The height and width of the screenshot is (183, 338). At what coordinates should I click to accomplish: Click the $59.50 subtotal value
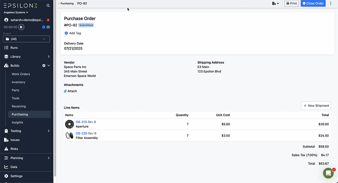click(x=323, y=147)
